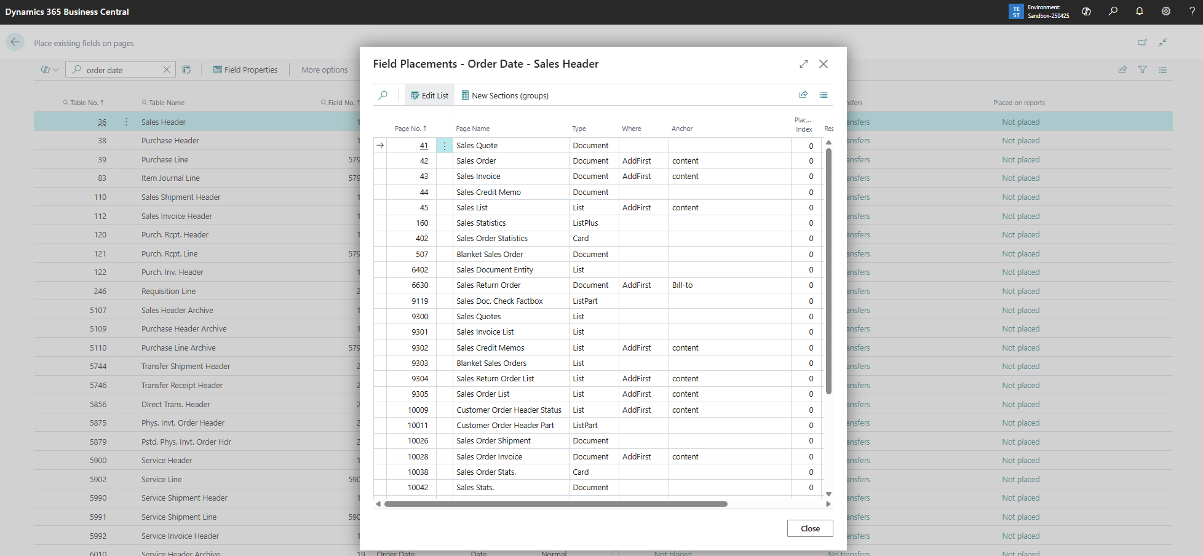Image resolution: width=1203 pixels, height=556 pixels.
Task: Select the Sales Order row name
Action: 476,161
